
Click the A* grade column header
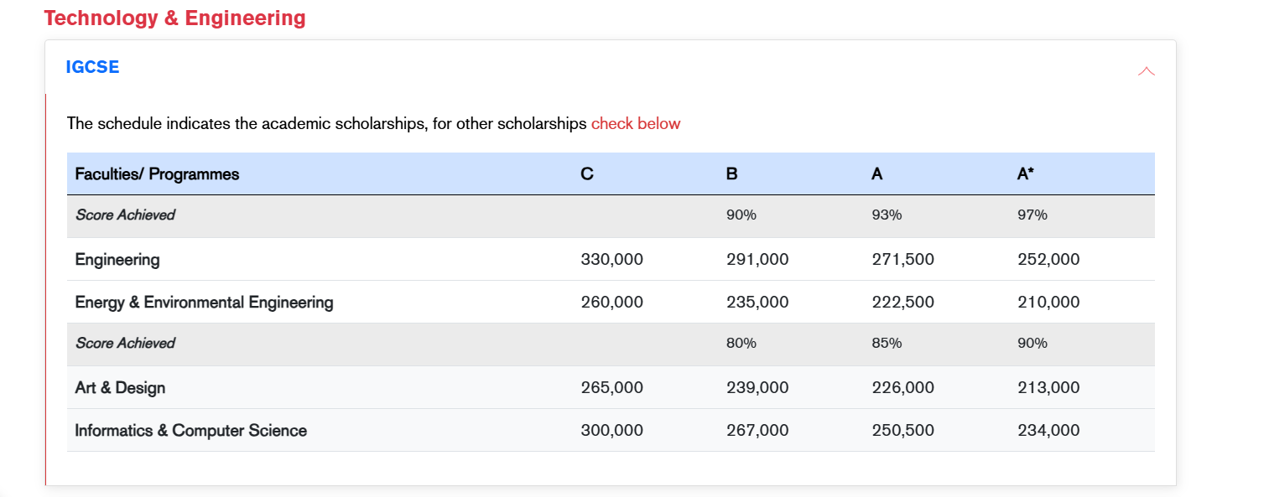[1025, 174]
